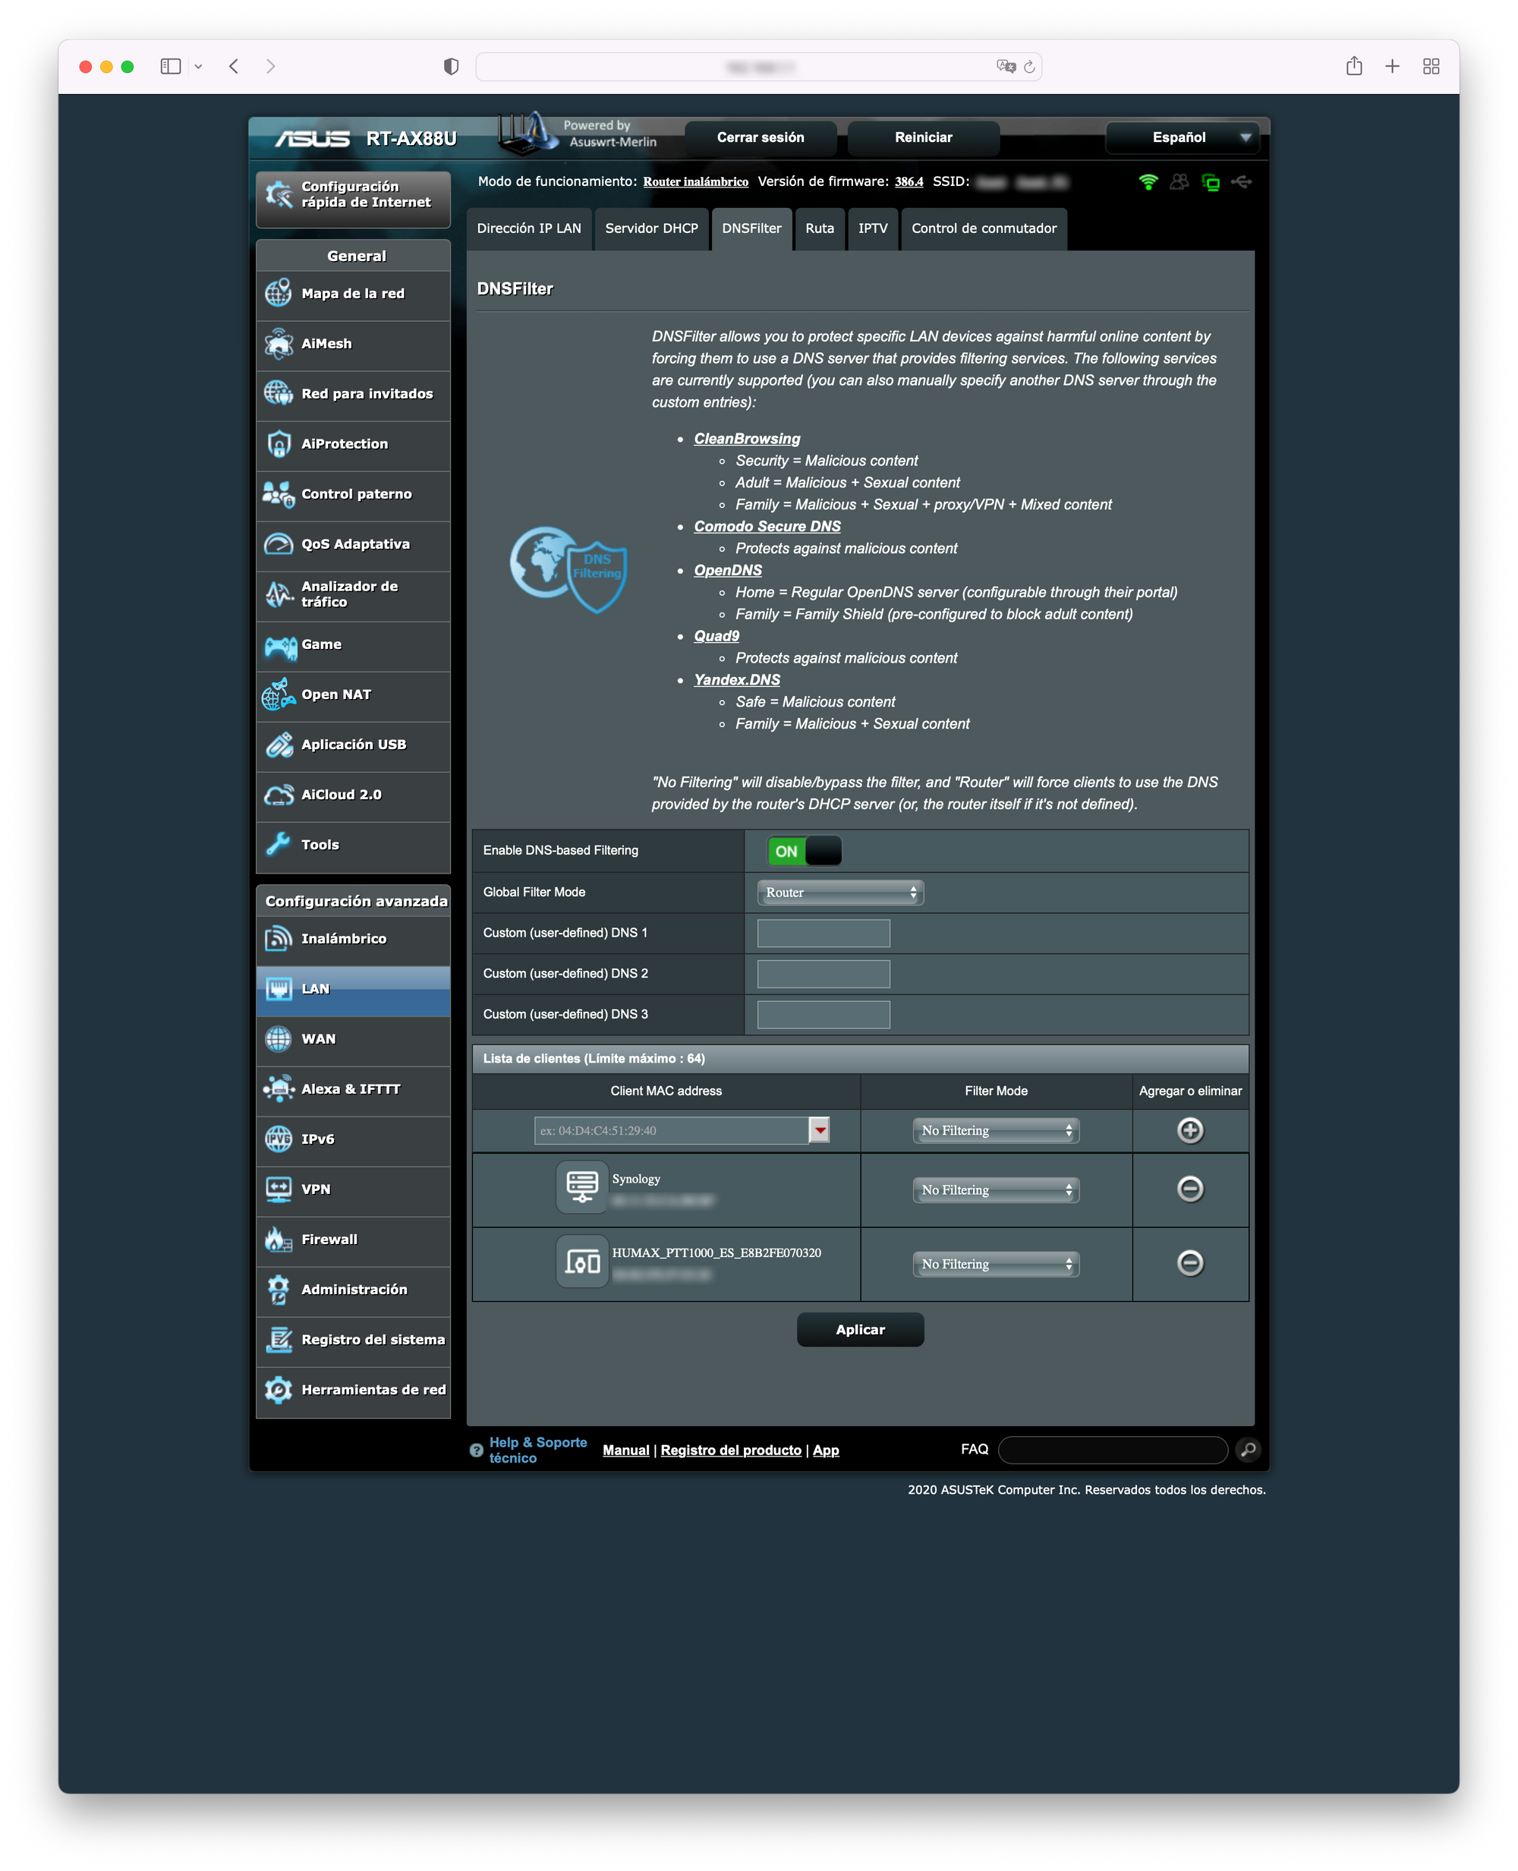Open Comodo Secure DNS link

[767, 526]
